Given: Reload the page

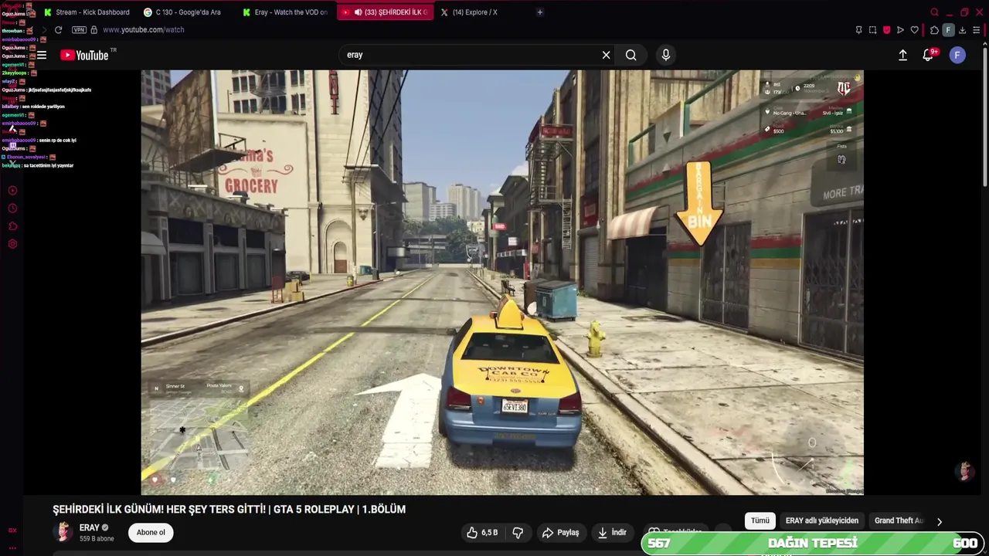Looking at the screenshot, I should (58, 29).
